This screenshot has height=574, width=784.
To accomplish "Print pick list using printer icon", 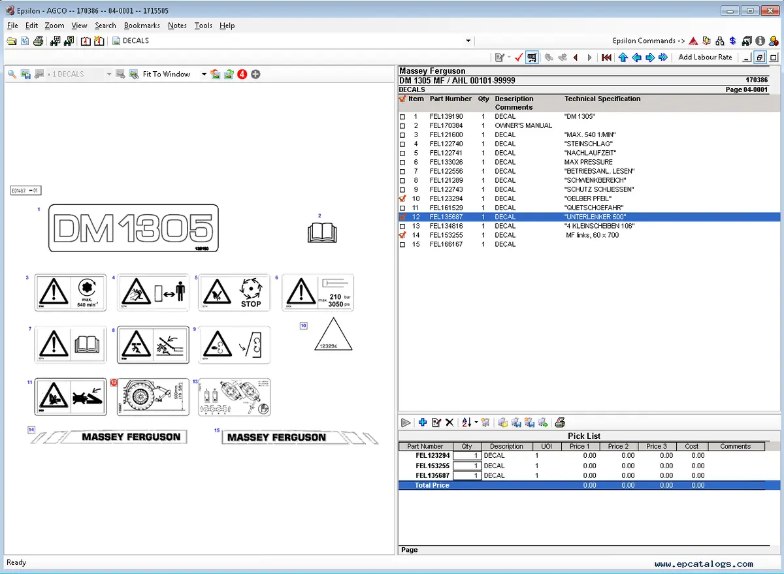I will tap(560, 423).
